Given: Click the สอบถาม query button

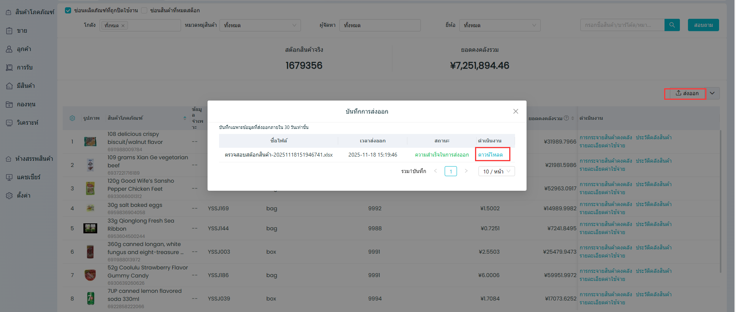Looking at the screenshot, I should tap(703, 25).
